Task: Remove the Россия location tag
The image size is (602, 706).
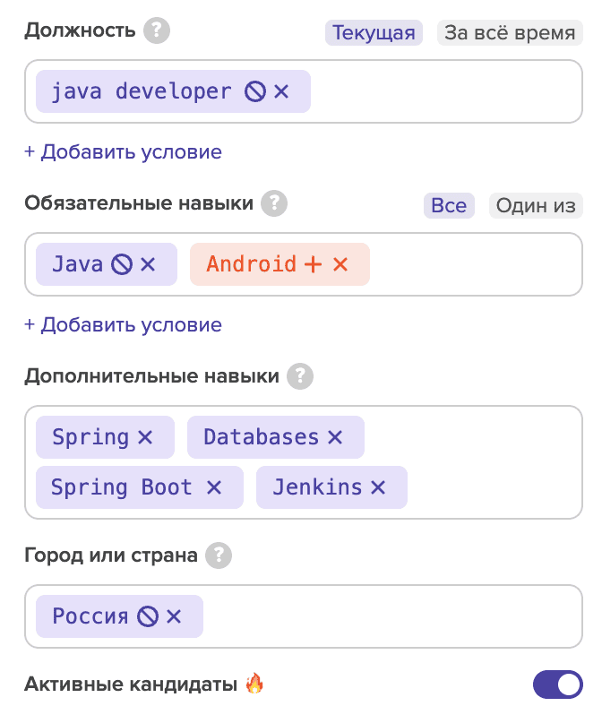Action: (x=174, y=616)
